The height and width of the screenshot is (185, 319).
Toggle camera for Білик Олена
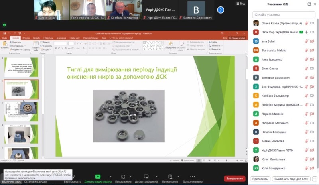click(312, 69)
